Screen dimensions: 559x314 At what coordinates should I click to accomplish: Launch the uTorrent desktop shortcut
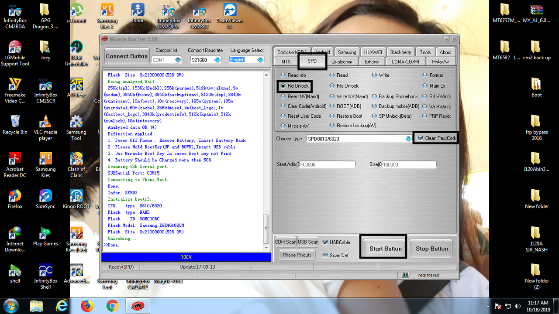click(76, 14)
